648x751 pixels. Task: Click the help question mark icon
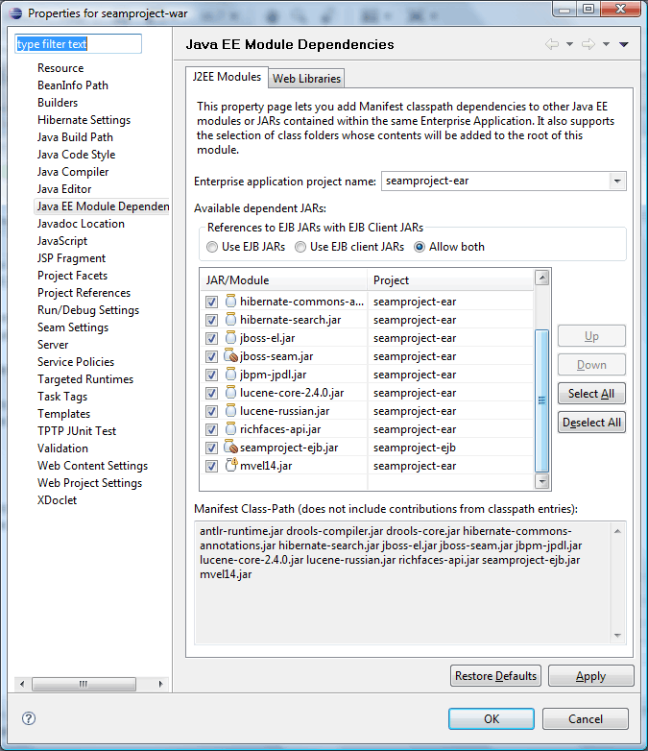point(29,718)
